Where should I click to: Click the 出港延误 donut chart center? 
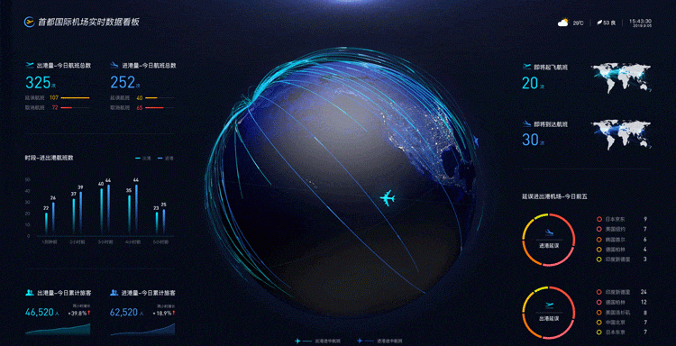(548, 313)
